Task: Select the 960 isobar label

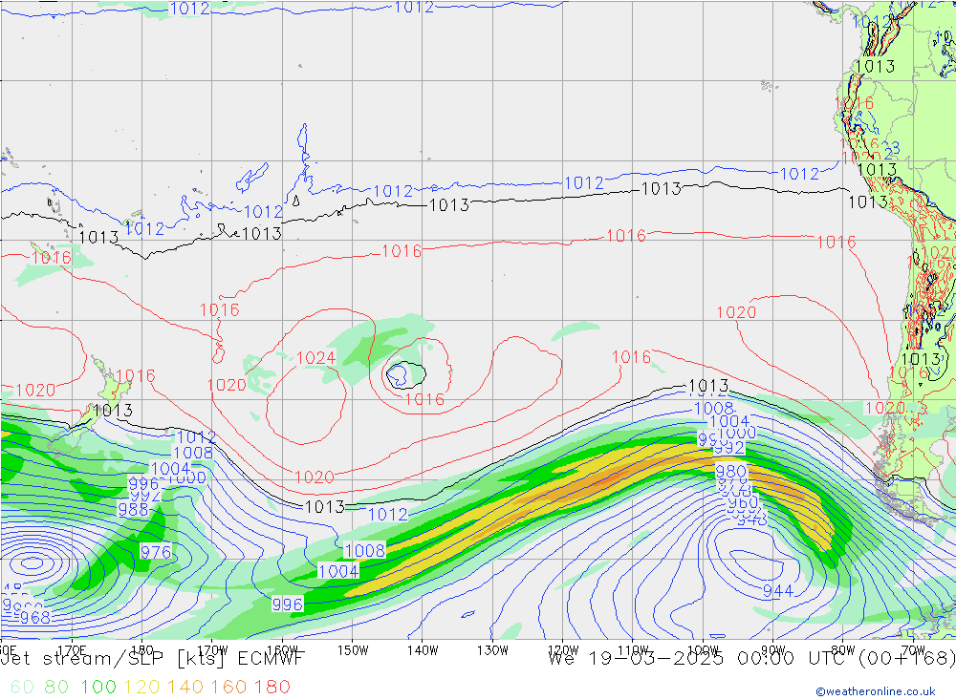Action: [x=743, y=503]
